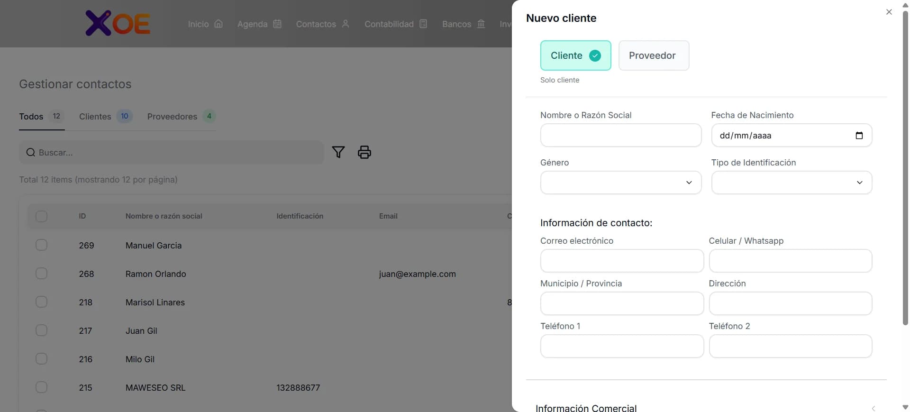This screenshot has width=910, height=412.
Task: Click the Teléfono 2 field
Action: tap(791, 346)
